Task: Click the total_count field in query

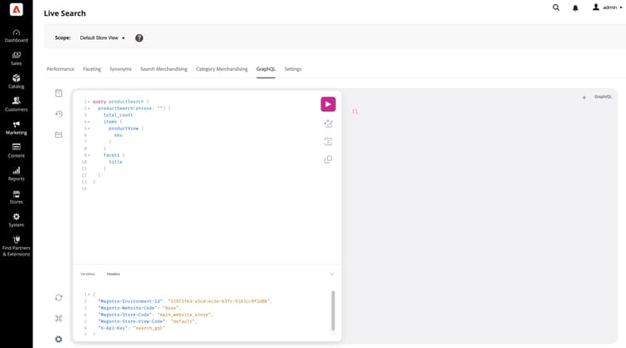Action: pyautogui.click(x=119, y=115)
